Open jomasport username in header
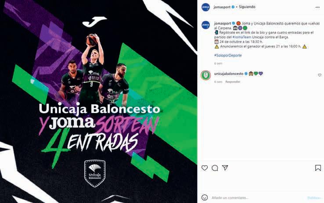Viewport: 324px width, 203px height. (x=222, y=7)
